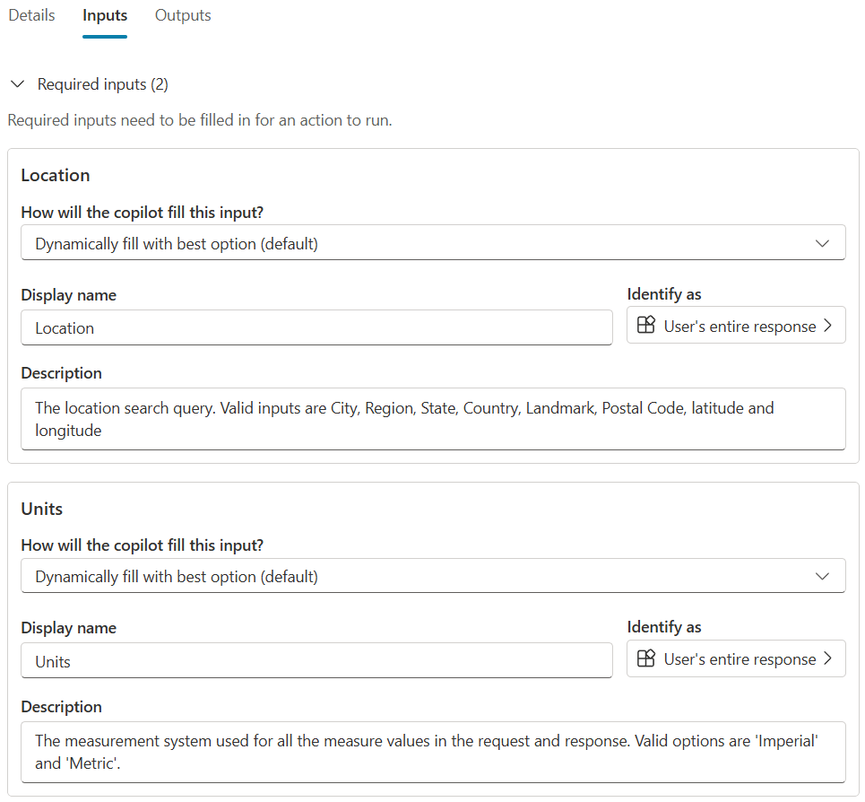Switch to the Outputs tab
Image resolution: width=865 pixels, height=802 pixels.
(183, 15)
